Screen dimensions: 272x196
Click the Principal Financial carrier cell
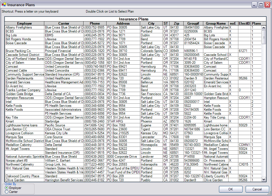point(58,51)
